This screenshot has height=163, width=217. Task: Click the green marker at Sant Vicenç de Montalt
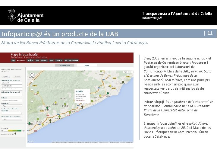point(38,119)
